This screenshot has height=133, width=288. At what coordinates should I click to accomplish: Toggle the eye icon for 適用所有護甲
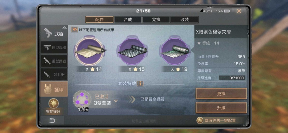pyautogui.click(x=74, y=30)
